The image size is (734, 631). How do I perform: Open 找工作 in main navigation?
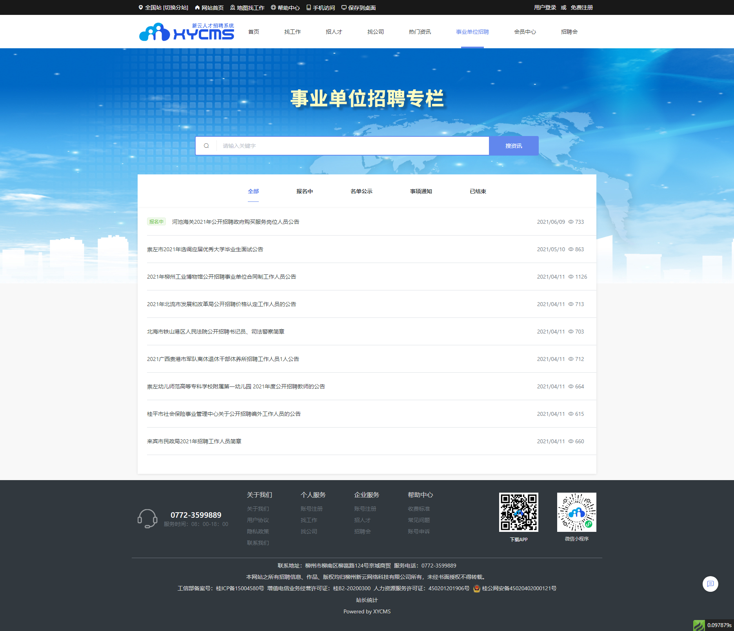(x=293, y=32)
